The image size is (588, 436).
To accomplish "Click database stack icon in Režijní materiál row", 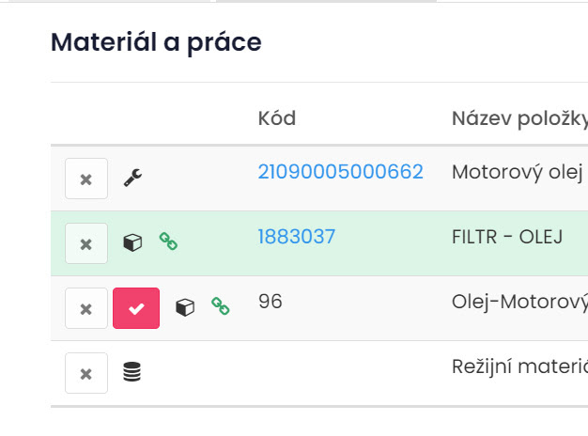I will [x=132, y=373].
